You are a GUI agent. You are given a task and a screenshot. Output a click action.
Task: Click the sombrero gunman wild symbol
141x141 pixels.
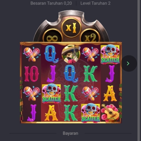point(71,54)
